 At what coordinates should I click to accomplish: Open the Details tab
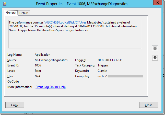click(24, 13)
